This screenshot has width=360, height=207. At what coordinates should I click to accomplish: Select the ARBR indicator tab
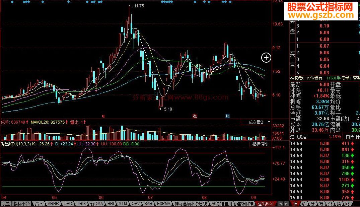pos(53,204)
